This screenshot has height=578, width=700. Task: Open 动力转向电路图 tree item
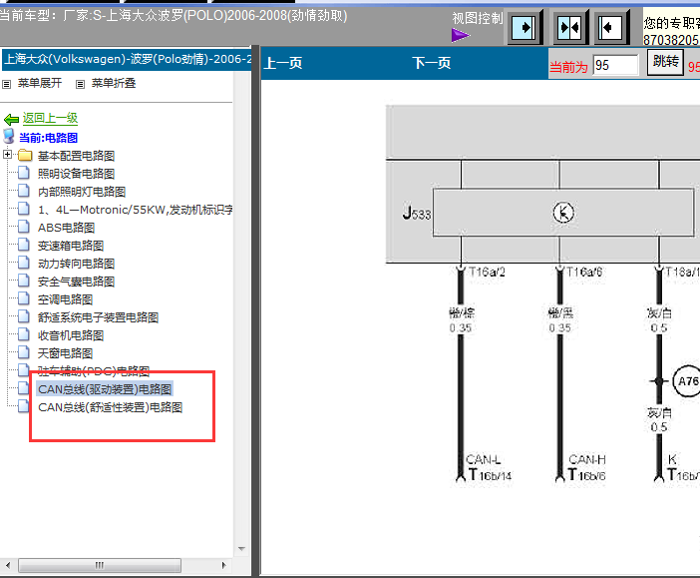coord(77,264)
